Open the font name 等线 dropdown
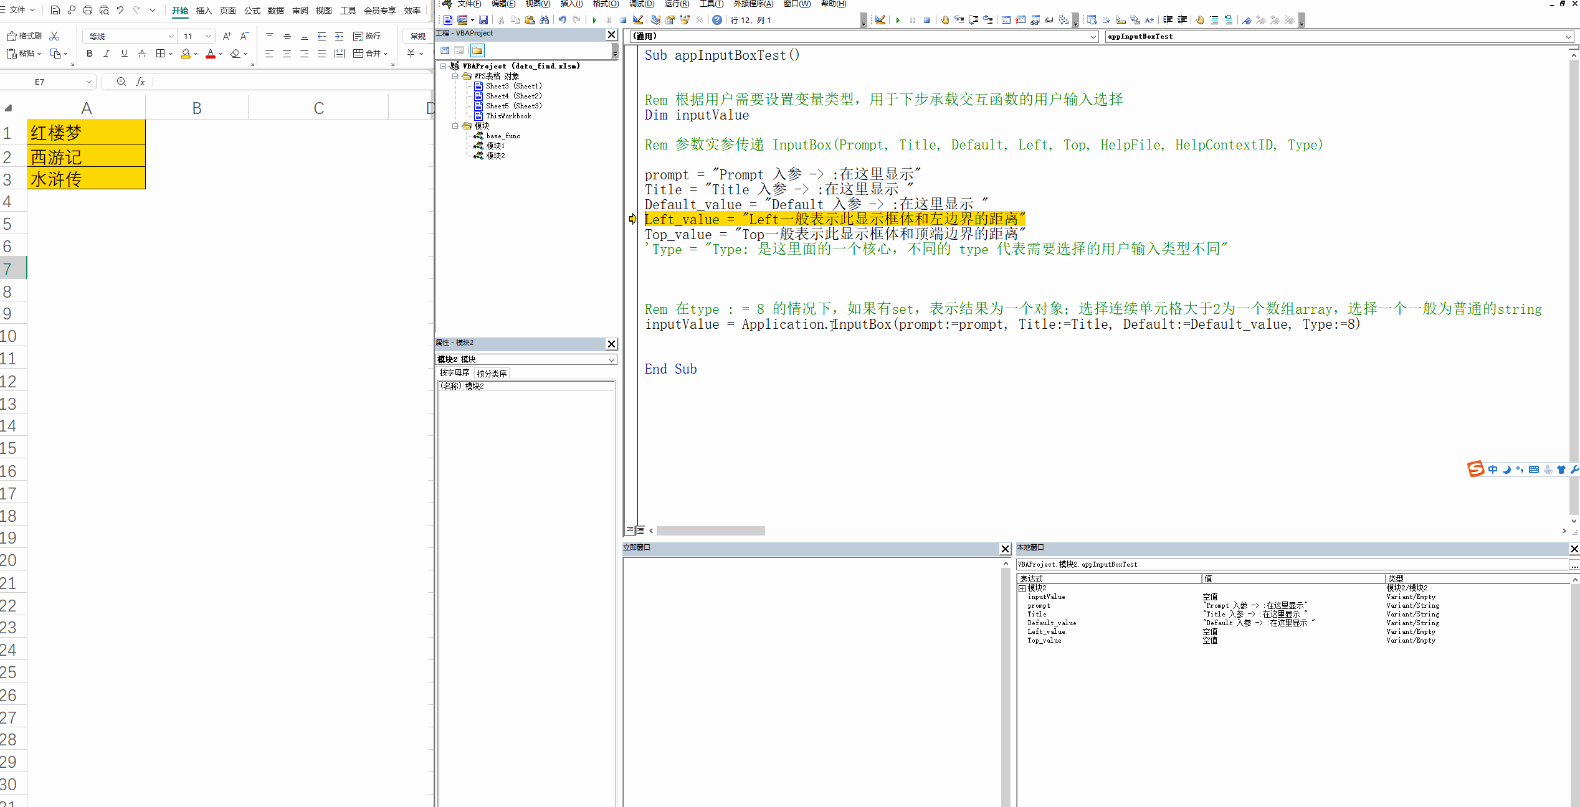The image size is (1580, 807). [171, 36]
